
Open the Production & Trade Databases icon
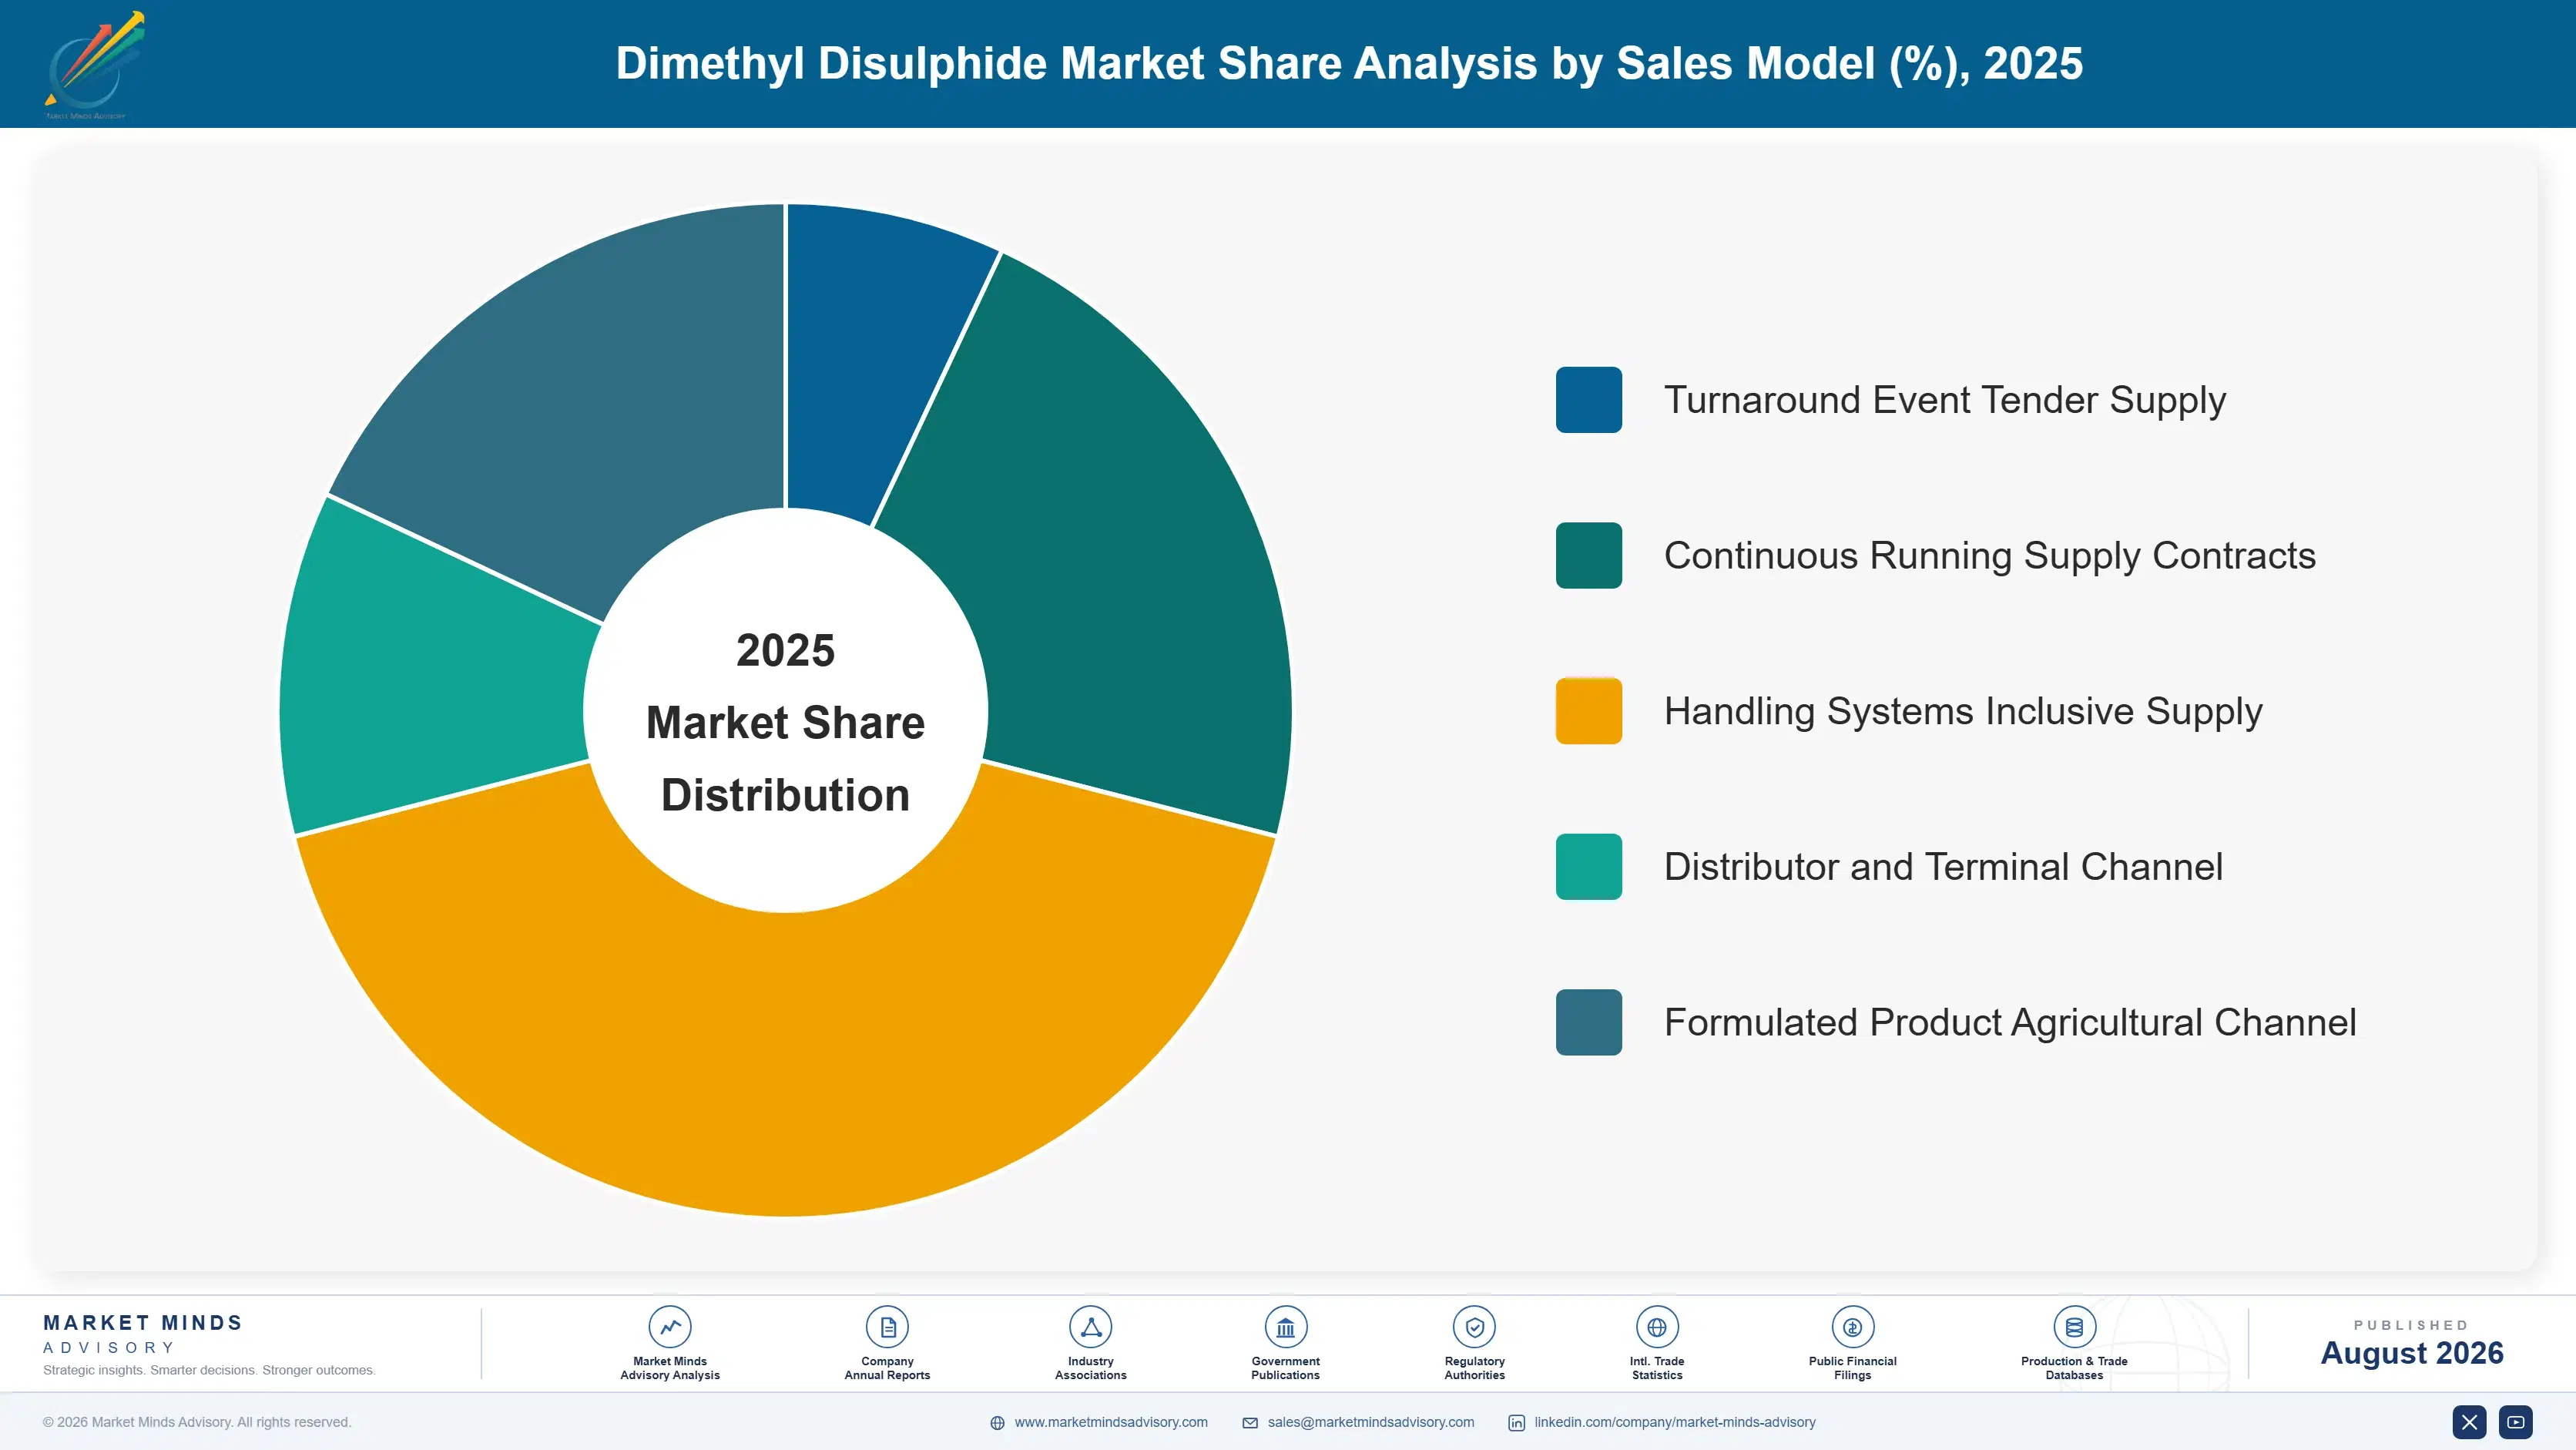[2074, 1327]
